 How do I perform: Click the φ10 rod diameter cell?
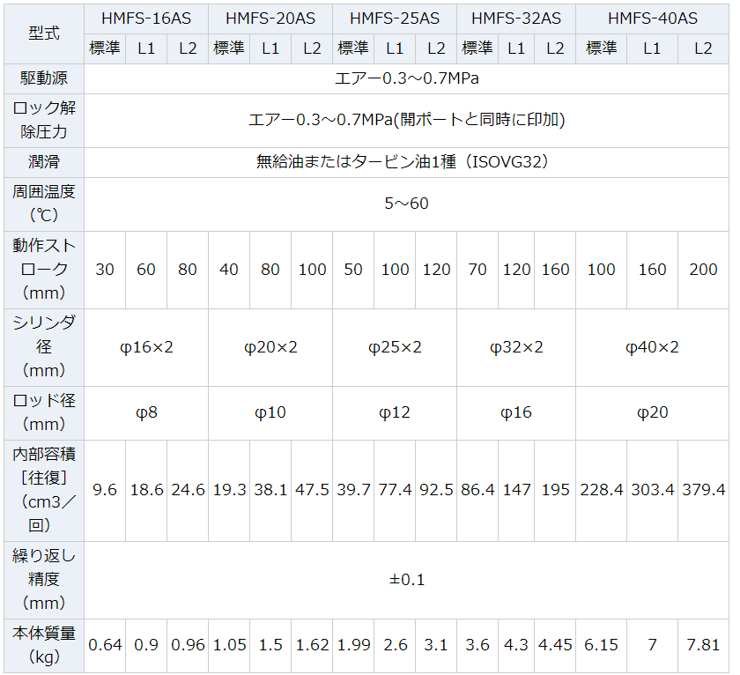(x=270, y=413)
